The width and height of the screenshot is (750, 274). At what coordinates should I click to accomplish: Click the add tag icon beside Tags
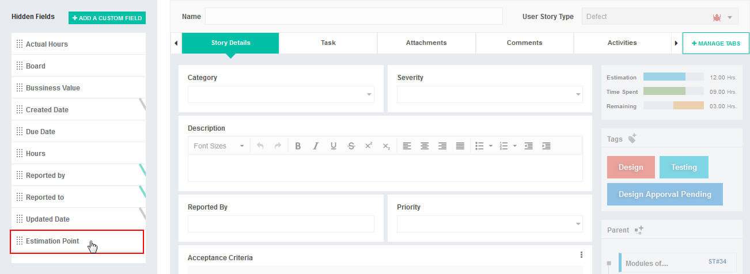632,139
